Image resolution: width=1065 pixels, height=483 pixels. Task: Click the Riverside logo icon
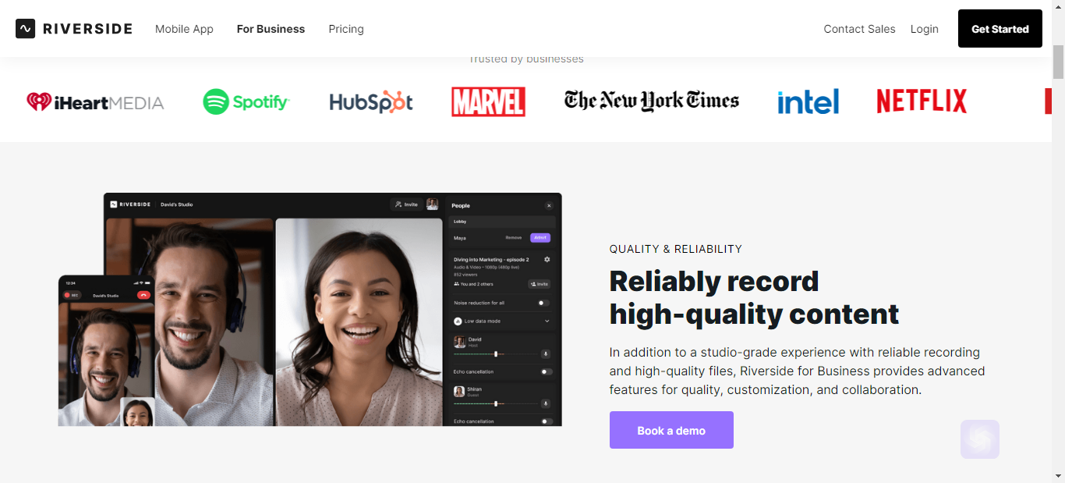pos(25,29)
